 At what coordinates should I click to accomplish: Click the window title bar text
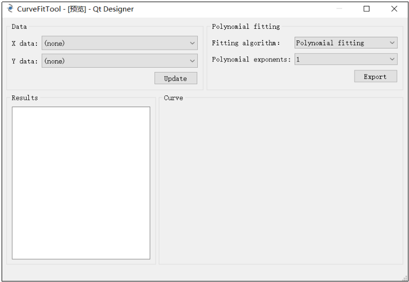coord(75,9)
